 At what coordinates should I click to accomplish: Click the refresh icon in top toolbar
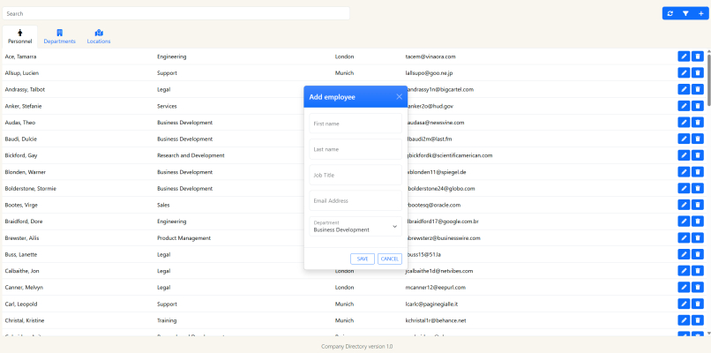[670, 13]
